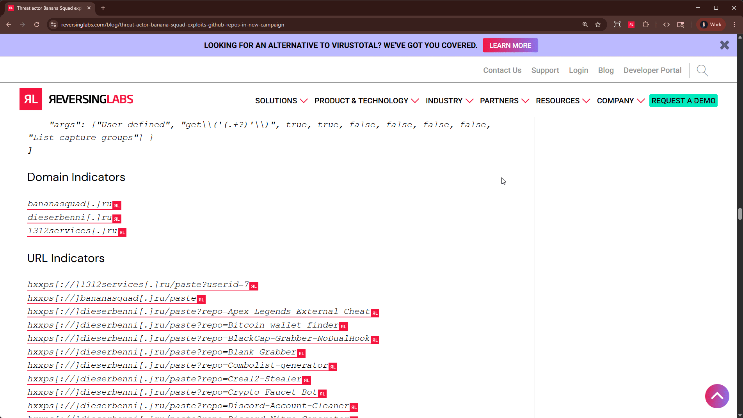The image size is (743, 418).
Task: Click the ReversingLabs logo
Action: tap(76, 99)
